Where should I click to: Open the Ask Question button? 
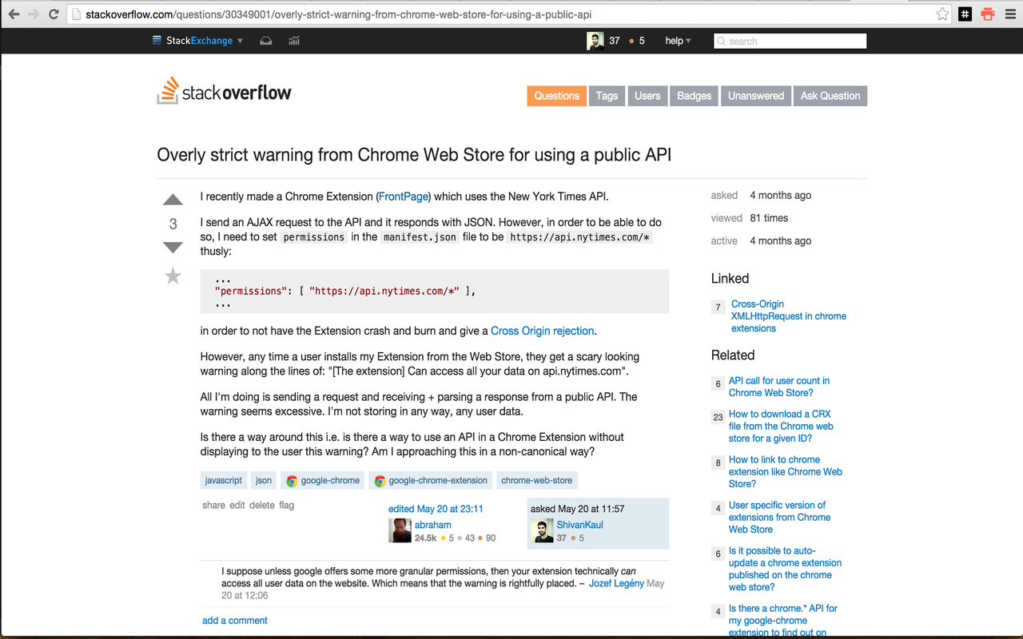tap(830, 96)
